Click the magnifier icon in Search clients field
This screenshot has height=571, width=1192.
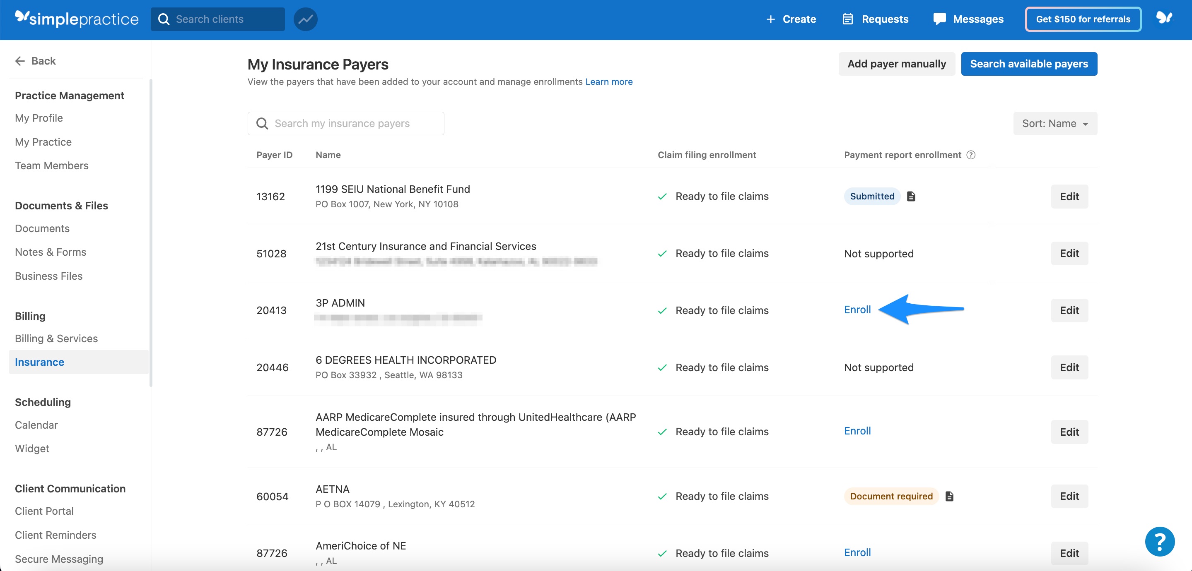pos(164,19)
